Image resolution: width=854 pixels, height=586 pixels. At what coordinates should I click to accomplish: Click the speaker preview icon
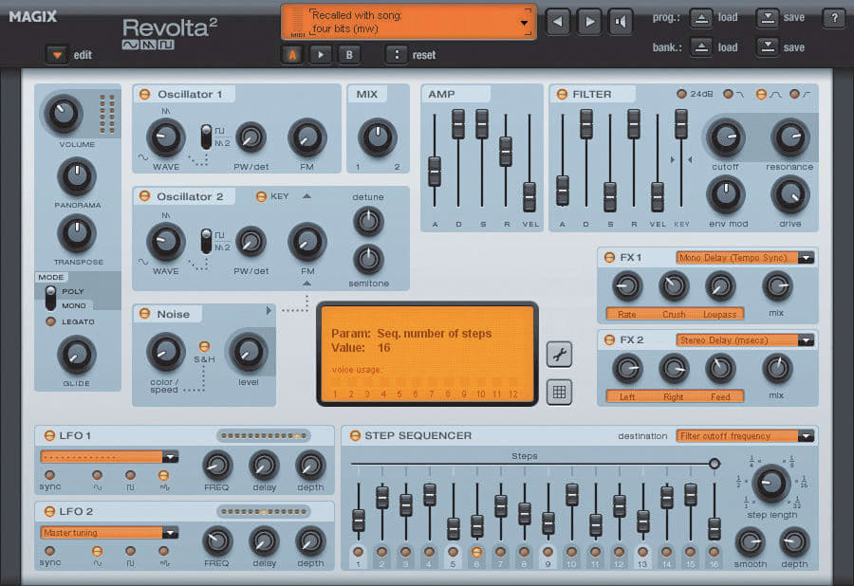tap(620, 21)
